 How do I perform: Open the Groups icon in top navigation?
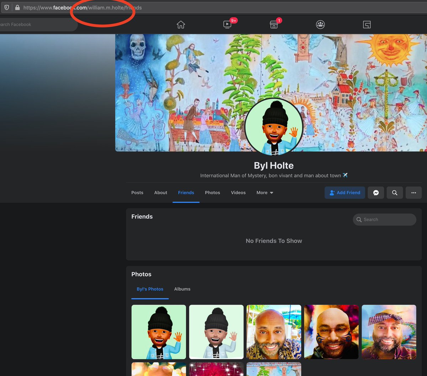pos(320,24)
